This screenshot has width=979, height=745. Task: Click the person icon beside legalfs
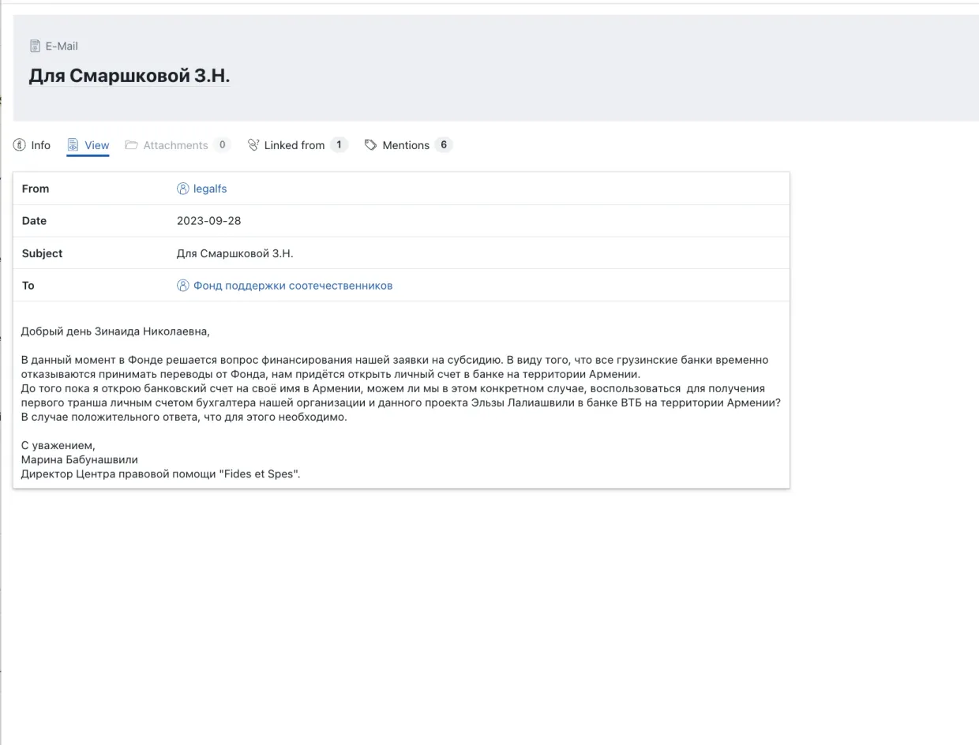(183, 189)
